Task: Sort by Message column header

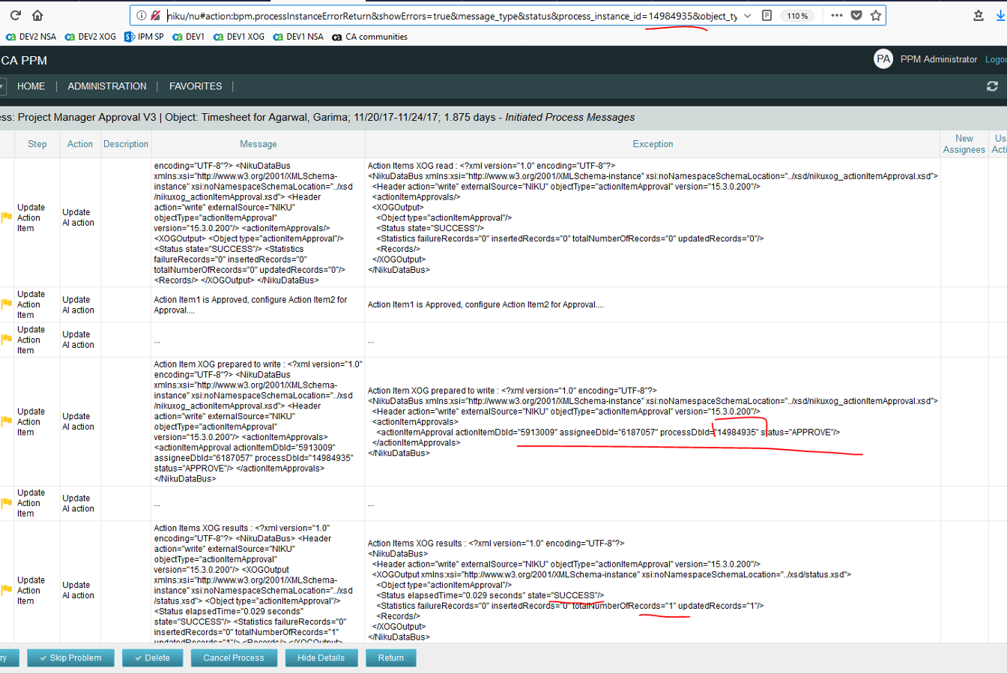Action: pos(258,144)
